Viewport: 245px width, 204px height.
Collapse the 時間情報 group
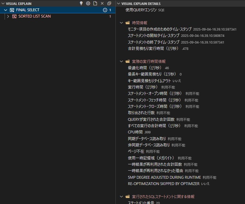[x=121, y=23]
